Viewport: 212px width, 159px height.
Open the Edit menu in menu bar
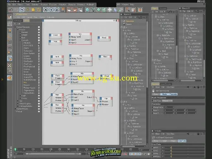(x=14, y=5)
